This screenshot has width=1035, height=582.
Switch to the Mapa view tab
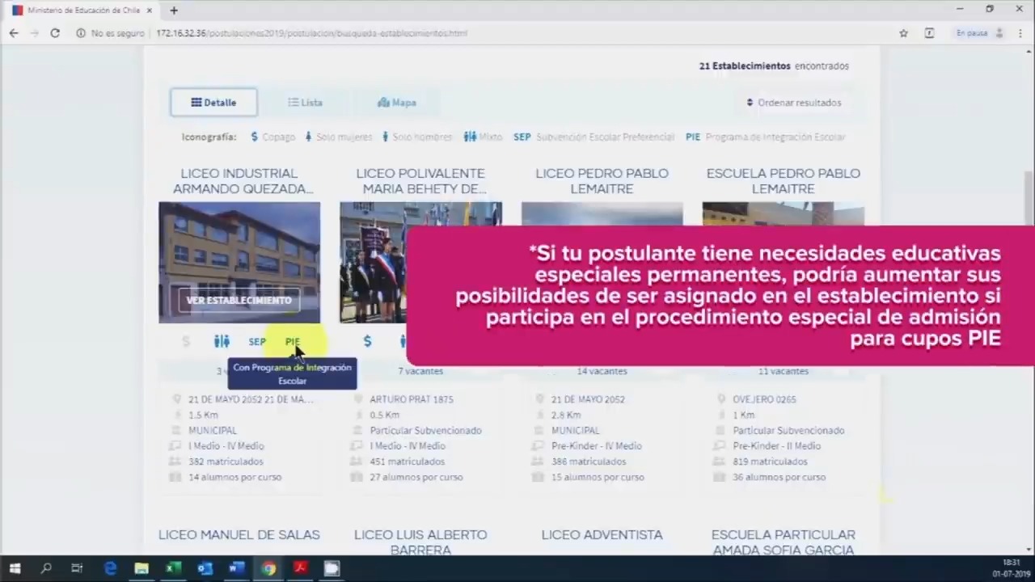(x=396, y=103)
